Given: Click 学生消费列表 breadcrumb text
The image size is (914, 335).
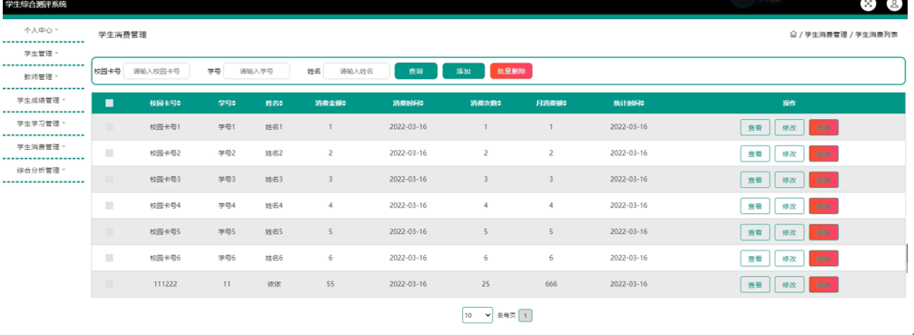Looking at the screenshot, I should click(877, 35).
